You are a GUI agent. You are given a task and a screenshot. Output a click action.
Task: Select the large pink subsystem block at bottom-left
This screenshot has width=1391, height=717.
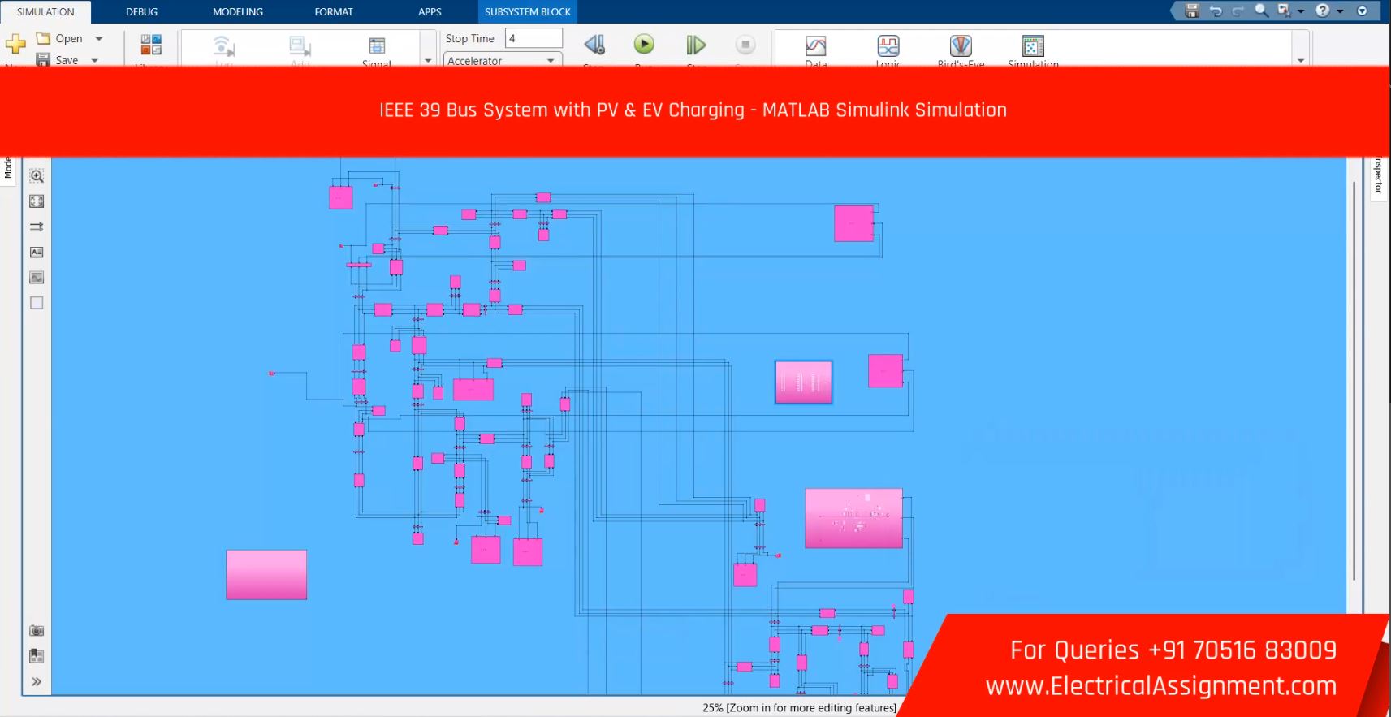click(x=266, y=575)
